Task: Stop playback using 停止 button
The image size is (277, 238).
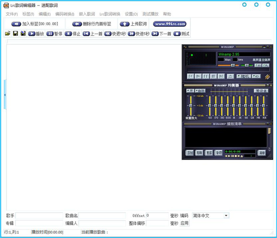Action: click(x=72, y=34)
